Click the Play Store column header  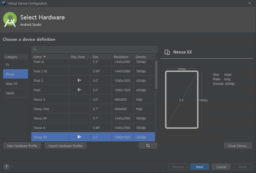tap(80, 57)
